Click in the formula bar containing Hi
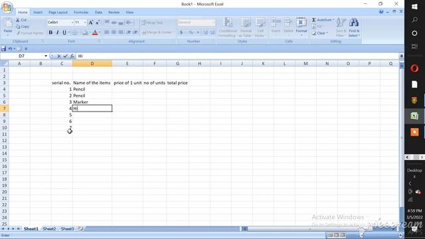425x239 pixels. pyautogui.click(x=237, y=56)
